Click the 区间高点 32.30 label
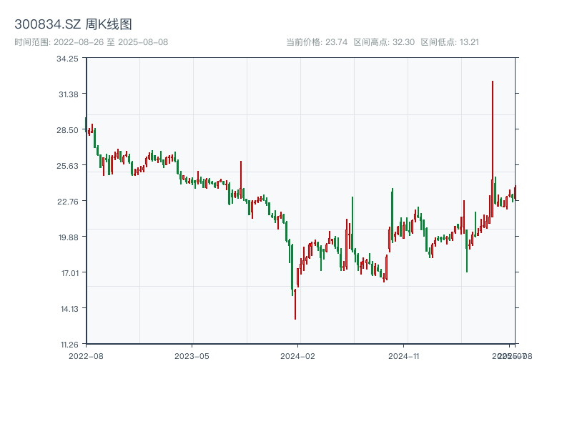Viewport: 572px width, 429px height. 384,42
